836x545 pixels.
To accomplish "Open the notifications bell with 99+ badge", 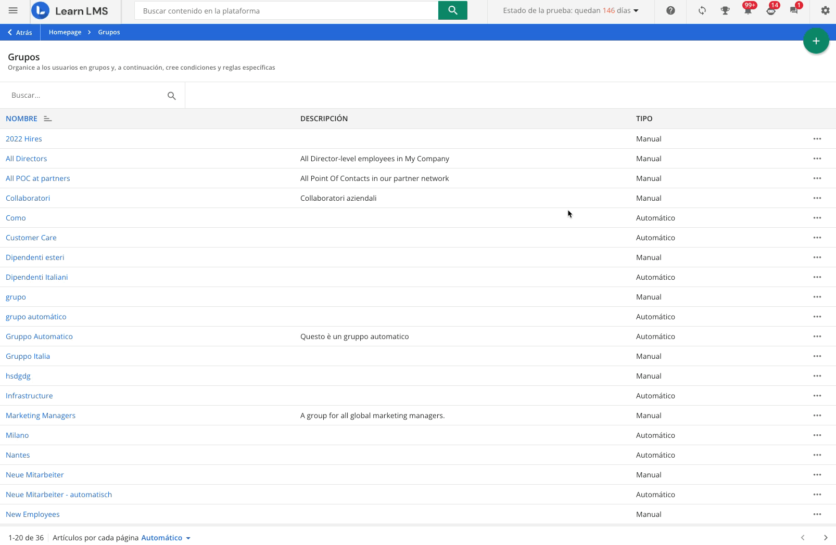I will pos(748,11).
